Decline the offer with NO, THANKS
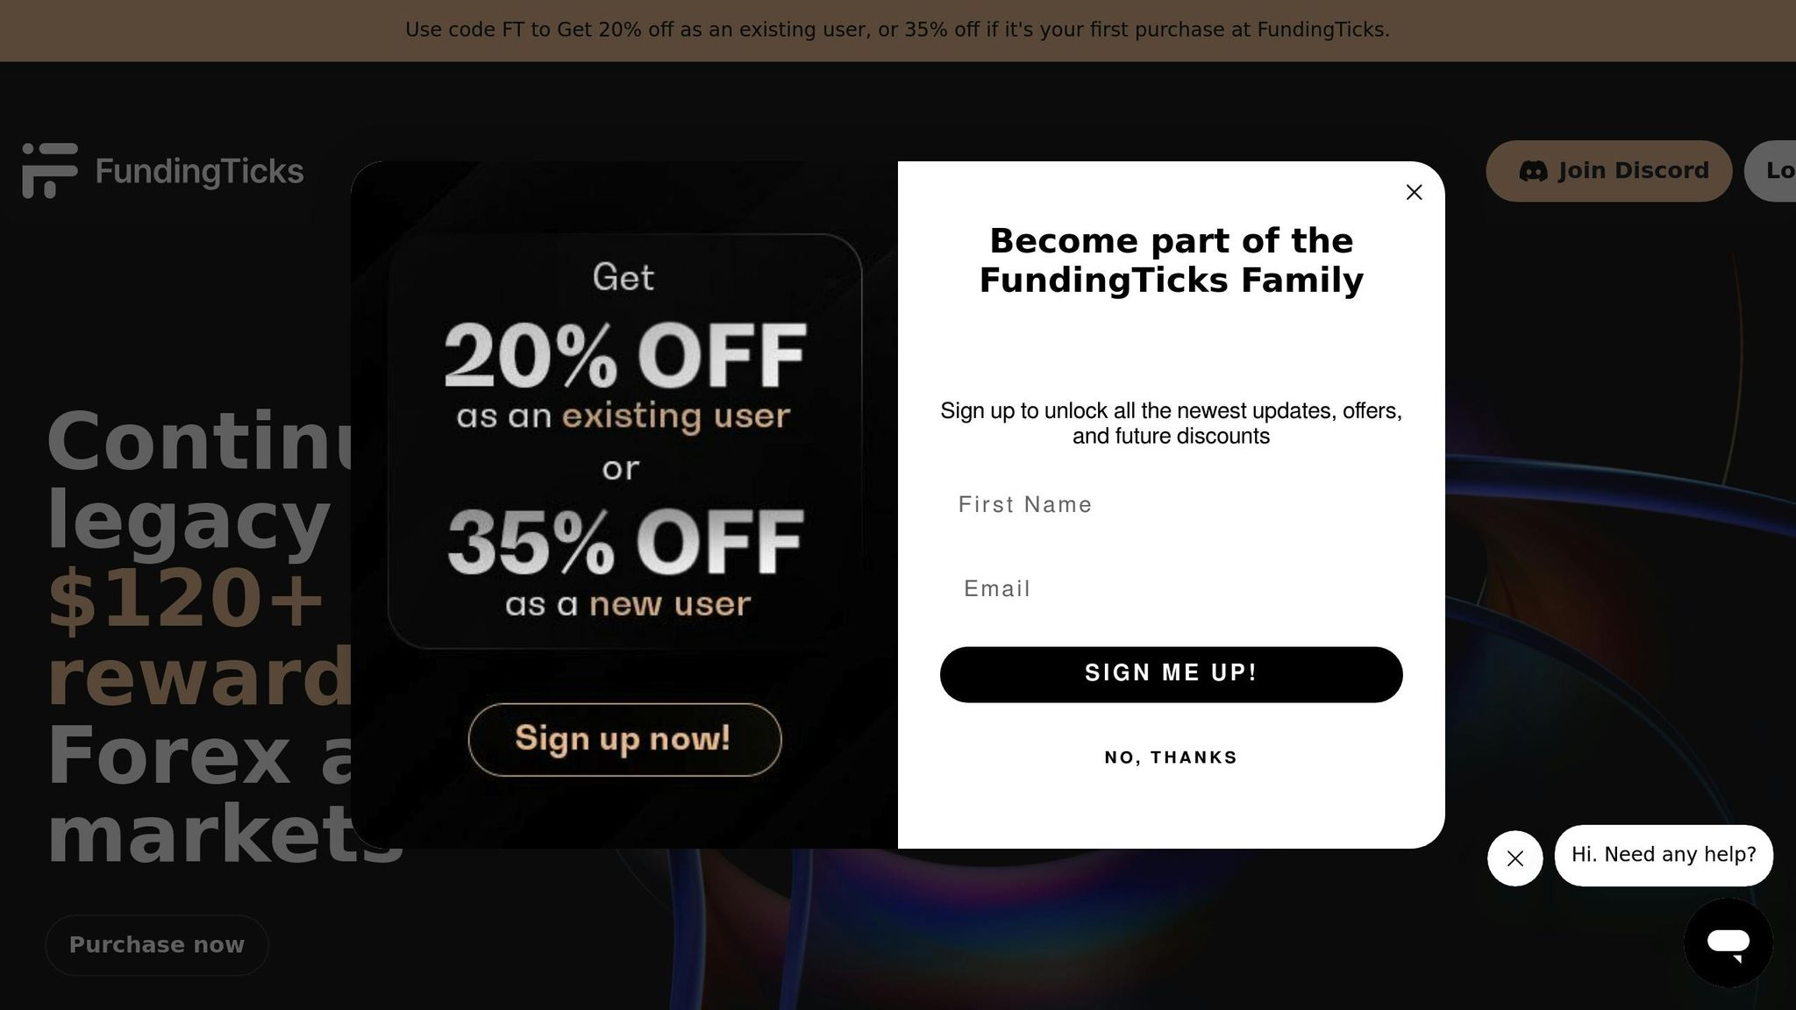This screenshot has width=1796, height=1010. point(1171,757)
